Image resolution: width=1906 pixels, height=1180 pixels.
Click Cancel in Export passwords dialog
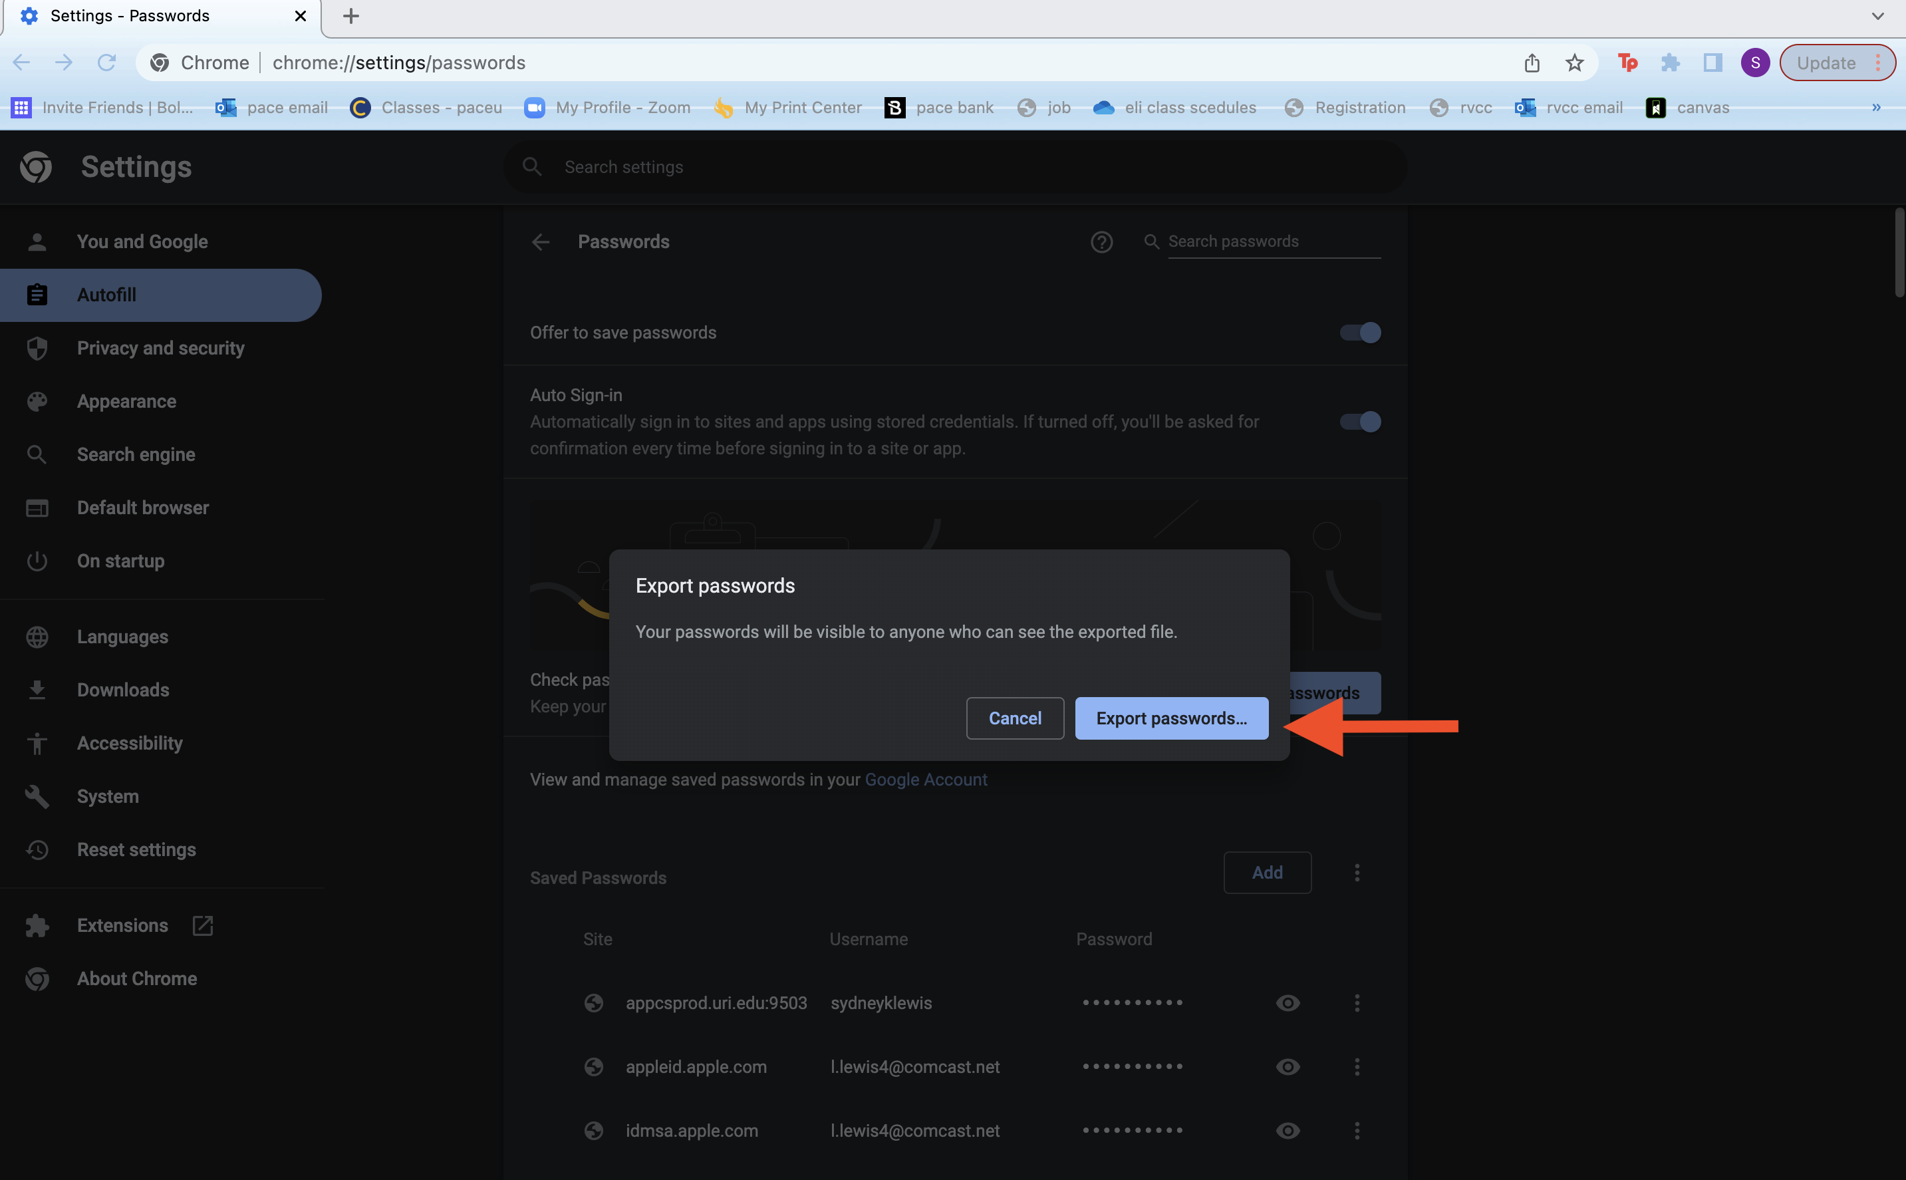coord(1014,718)
